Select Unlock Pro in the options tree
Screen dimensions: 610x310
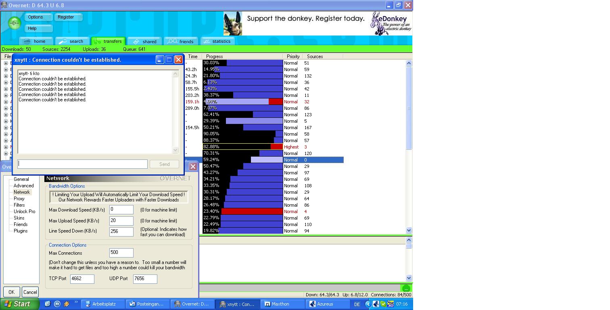point(25,212)
